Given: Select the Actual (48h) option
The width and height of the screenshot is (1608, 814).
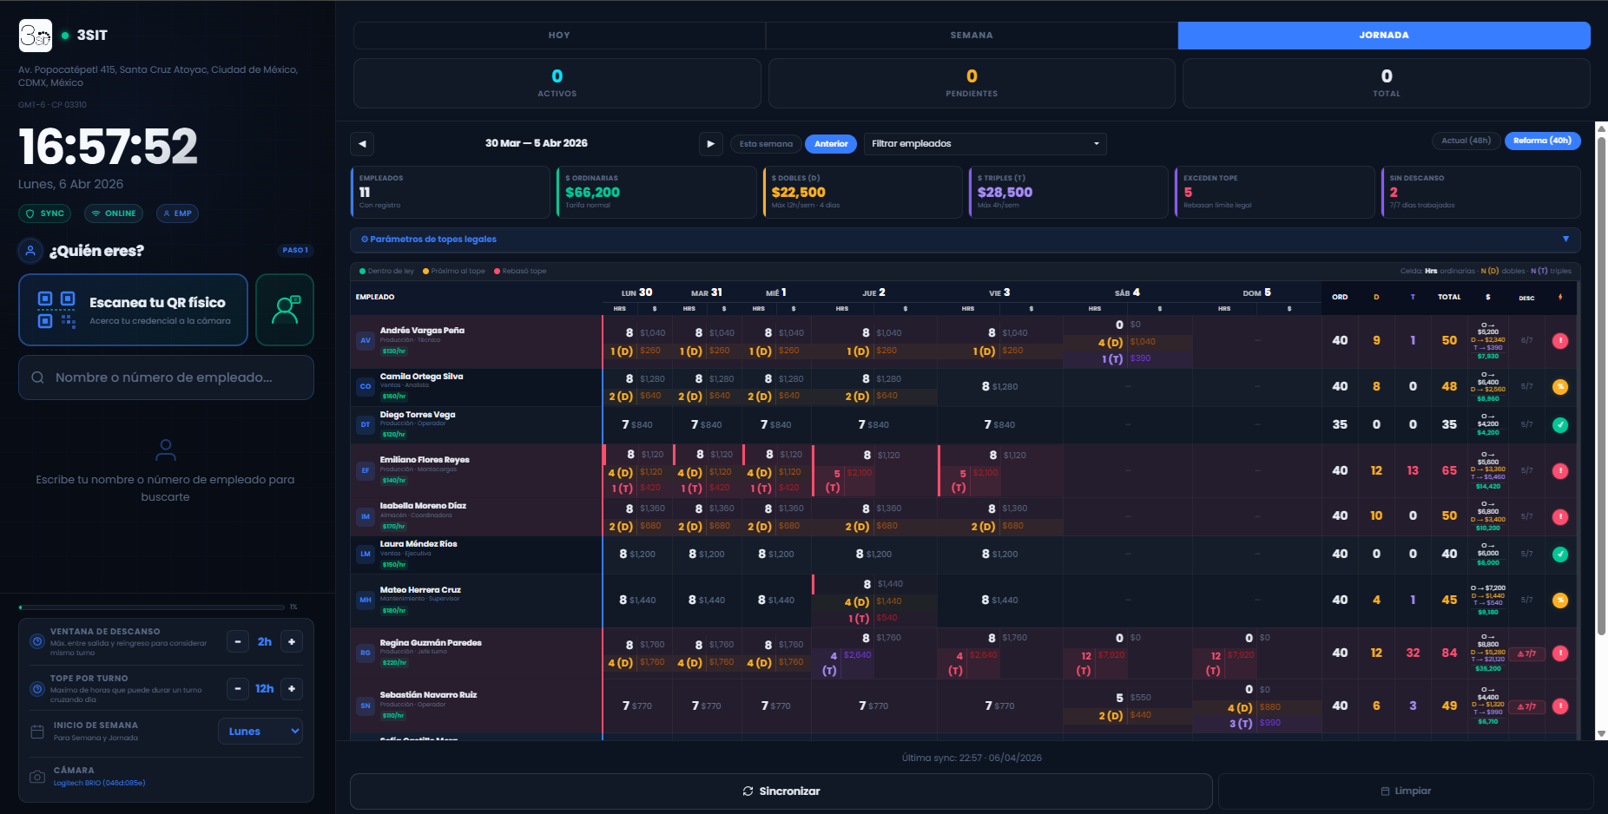Looking at the screenshot, I should click(1466, 141).
